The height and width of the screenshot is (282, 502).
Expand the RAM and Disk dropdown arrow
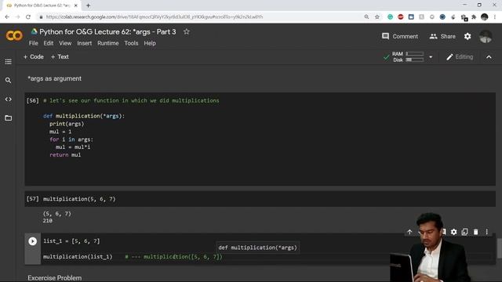pos(431,57)
